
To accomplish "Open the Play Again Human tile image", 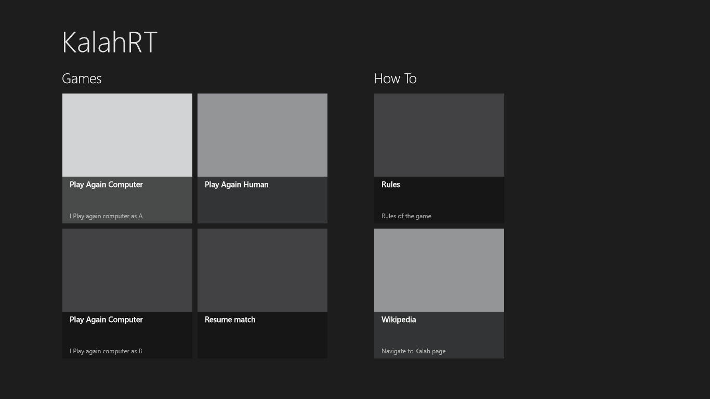I will pos(262,135).
